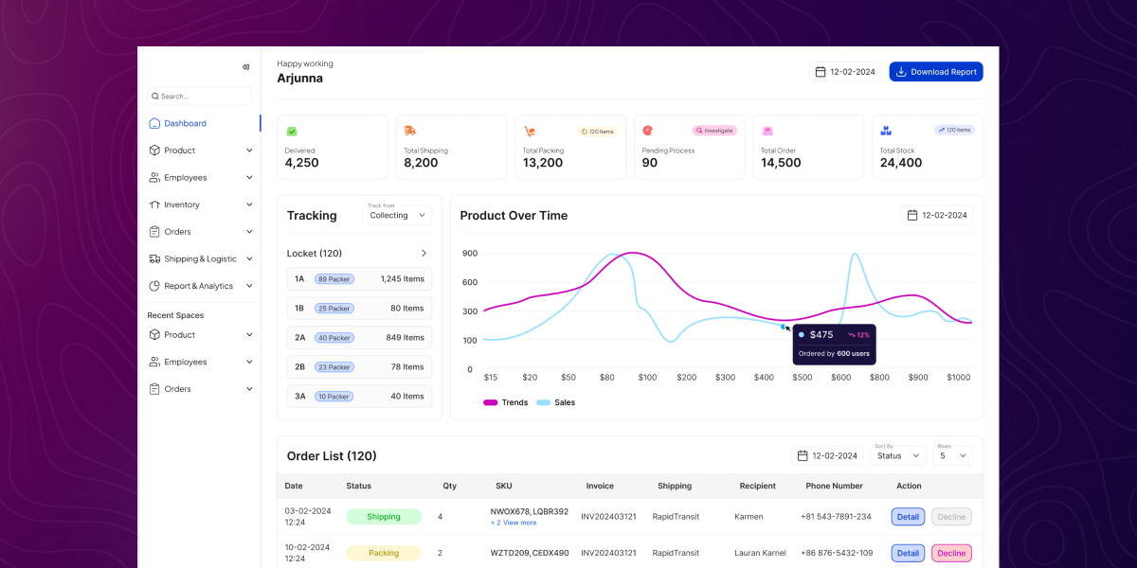The height and width of the screenshot is (568, 1137).
Task: Click the Investigate badge on Pending Process card
Action: coord(714,130)
